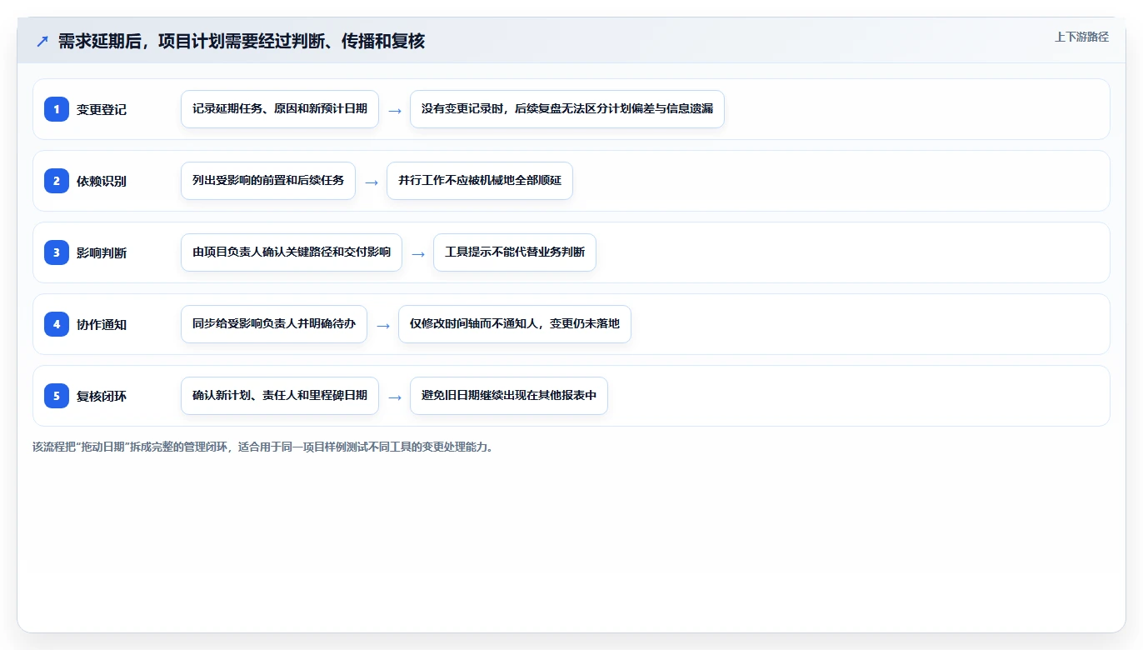Click the step 3 number badge
This screenshot has height=650, width=1143.
[x=57, y=252]
